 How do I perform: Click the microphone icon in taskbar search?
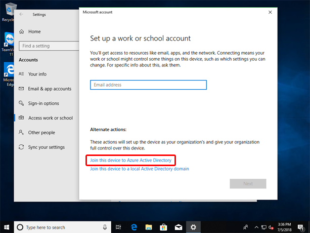pos(105,227)
